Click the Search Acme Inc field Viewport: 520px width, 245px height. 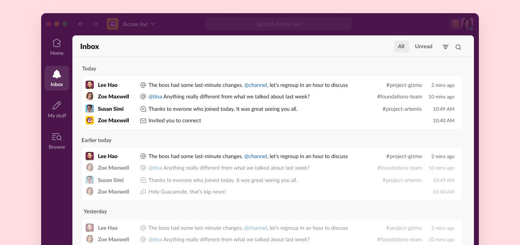pyautogui.click(x=279, y=24)
